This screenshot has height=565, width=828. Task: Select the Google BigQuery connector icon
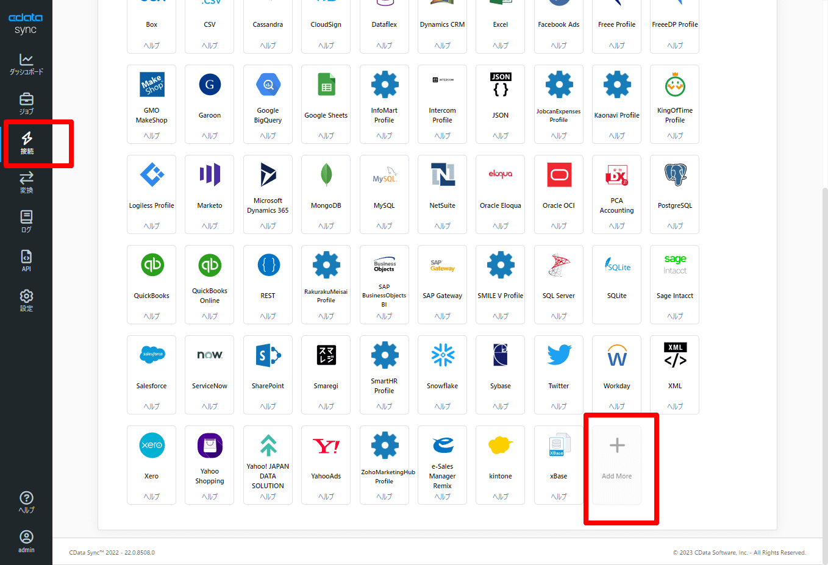(x=268, y=85)
